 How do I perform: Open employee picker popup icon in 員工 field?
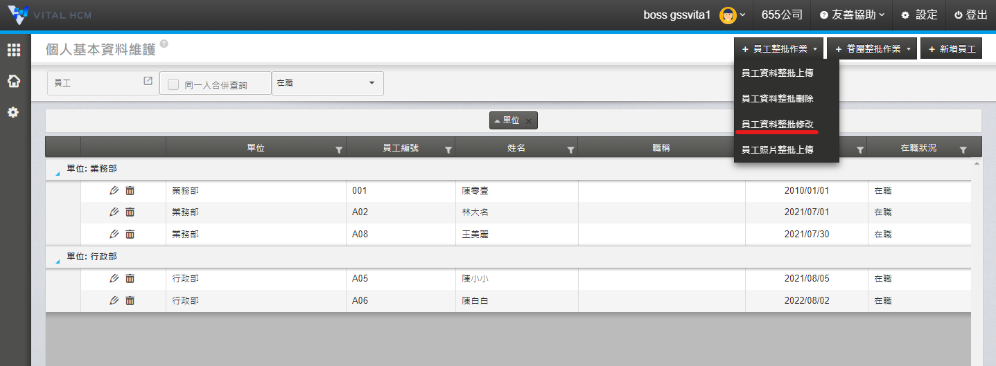pyautogui.click(x=148, y=81)
